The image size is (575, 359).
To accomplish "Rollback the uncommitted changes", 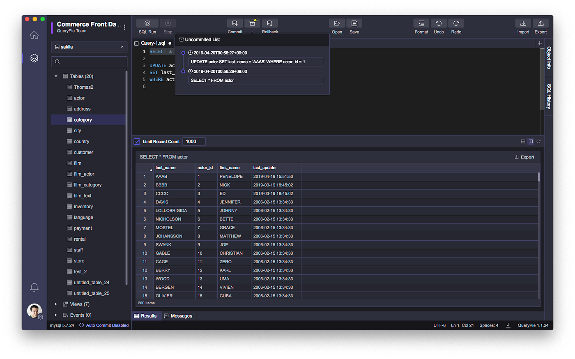I will (x=270, y=23).
